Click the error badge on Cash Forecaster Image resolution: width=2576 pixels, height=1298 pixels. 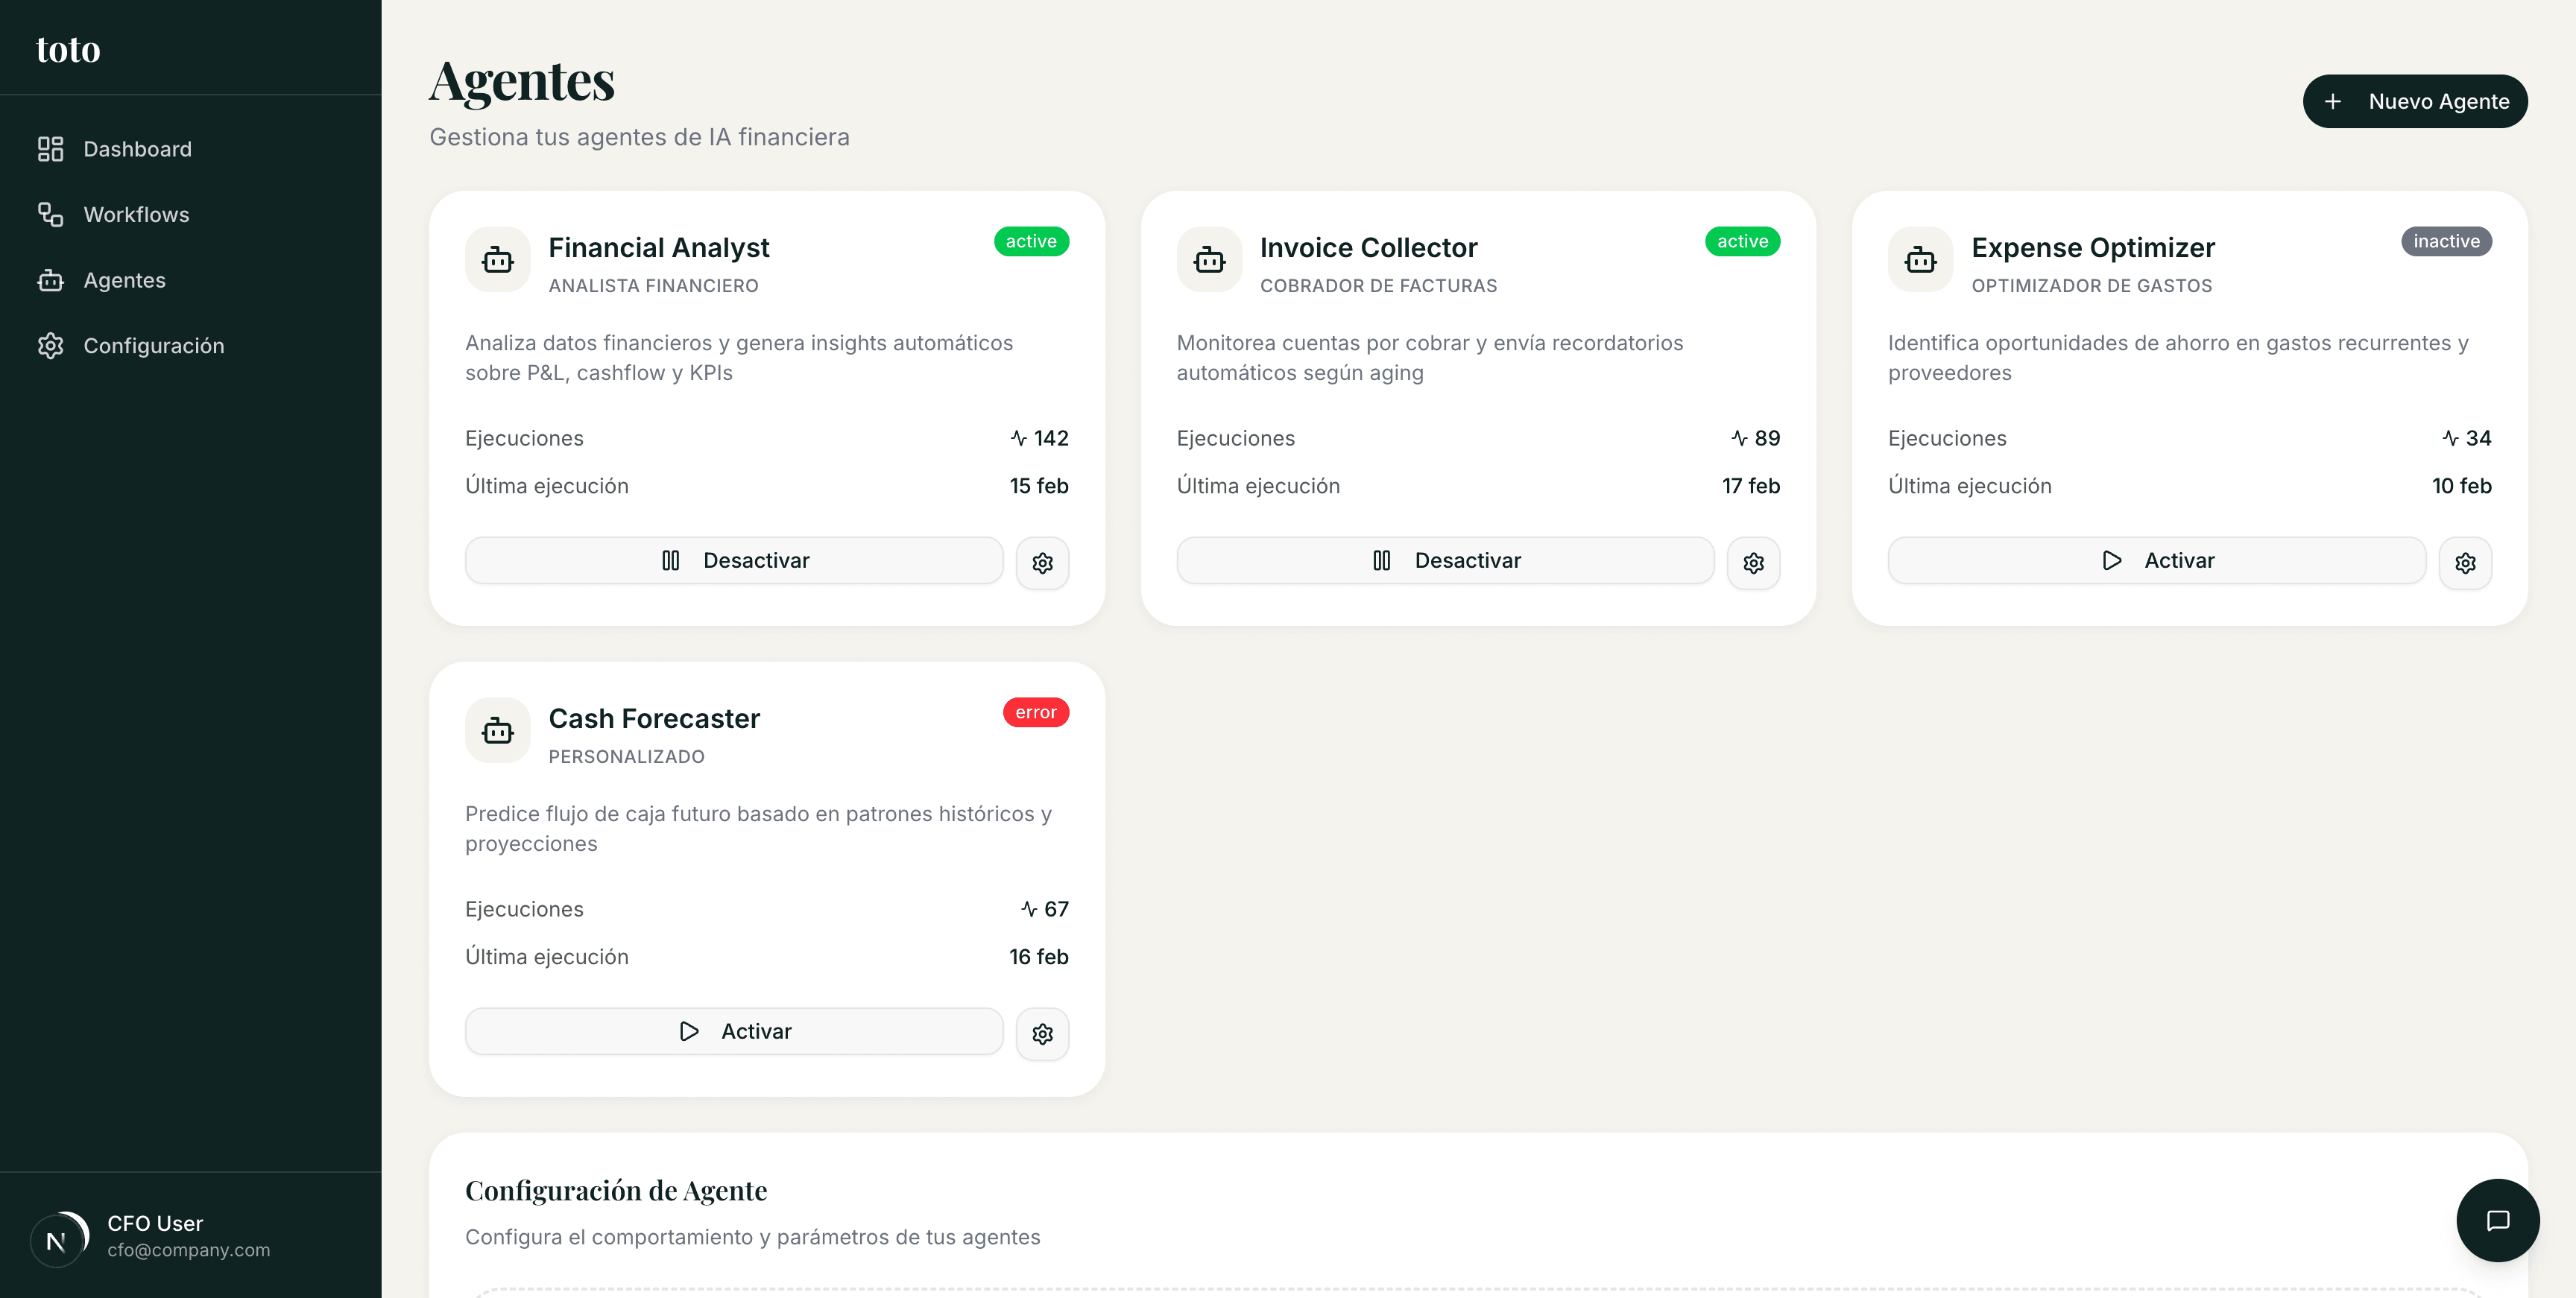(x=1036, y=712)
